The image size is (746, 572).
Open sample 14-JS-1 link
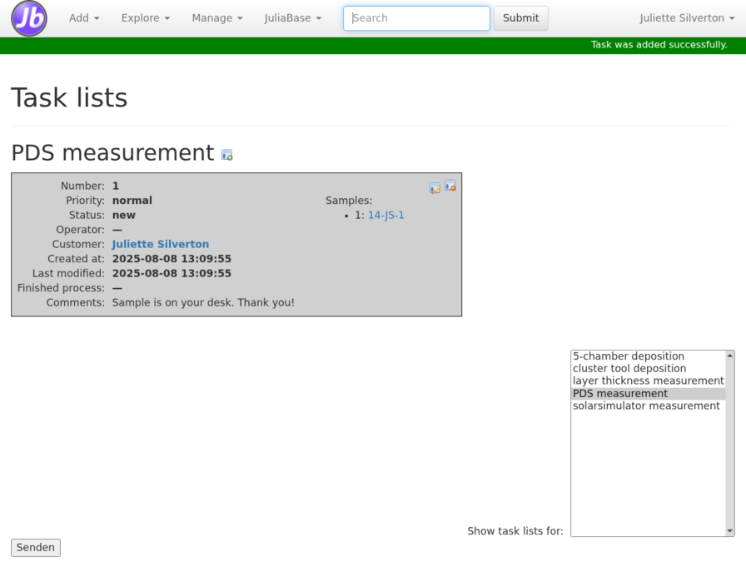[385, 215]
